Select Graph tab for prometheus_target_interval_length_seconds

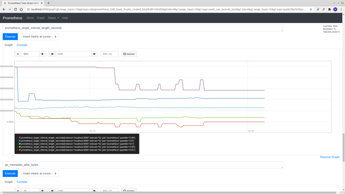click(x=9, y=45)
